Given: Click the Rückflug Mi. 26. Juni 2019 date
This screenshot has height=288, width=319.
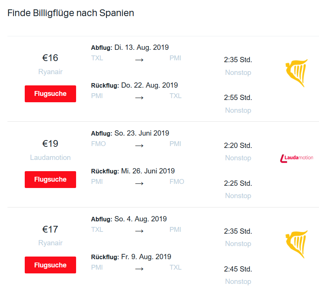Looking at the screenshot, I should coord(148,171).
